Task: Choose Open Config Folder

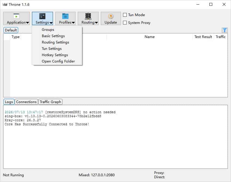Action: [x=57, y=61]
